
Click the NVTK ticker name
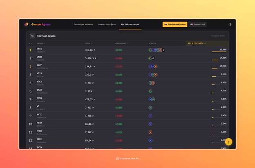click(39, 115)
